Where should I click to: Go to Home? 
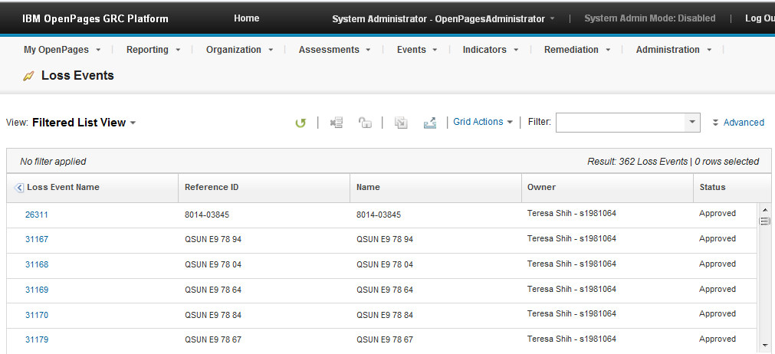tap(247, 18)
